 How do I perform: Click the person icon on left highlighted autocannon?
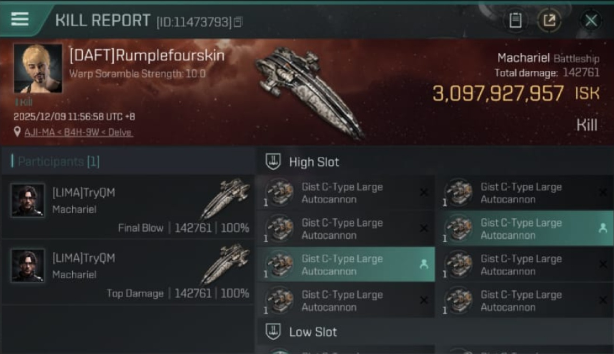click(424, 264)
